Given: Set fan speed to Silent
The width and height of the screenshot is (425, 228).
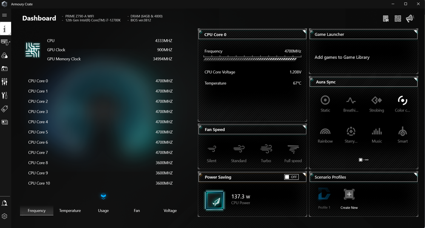Looking at the screenshot, I should click(x=212, y=154).
